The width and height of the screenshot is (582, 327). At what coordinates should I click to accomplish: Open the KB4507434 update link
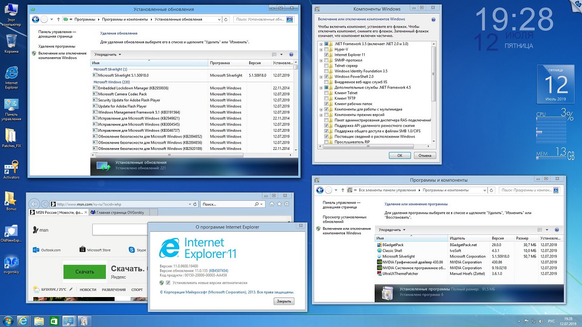coord(218,271)
